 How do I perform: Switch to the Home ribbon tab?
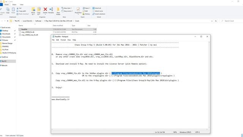pos(6,5)
